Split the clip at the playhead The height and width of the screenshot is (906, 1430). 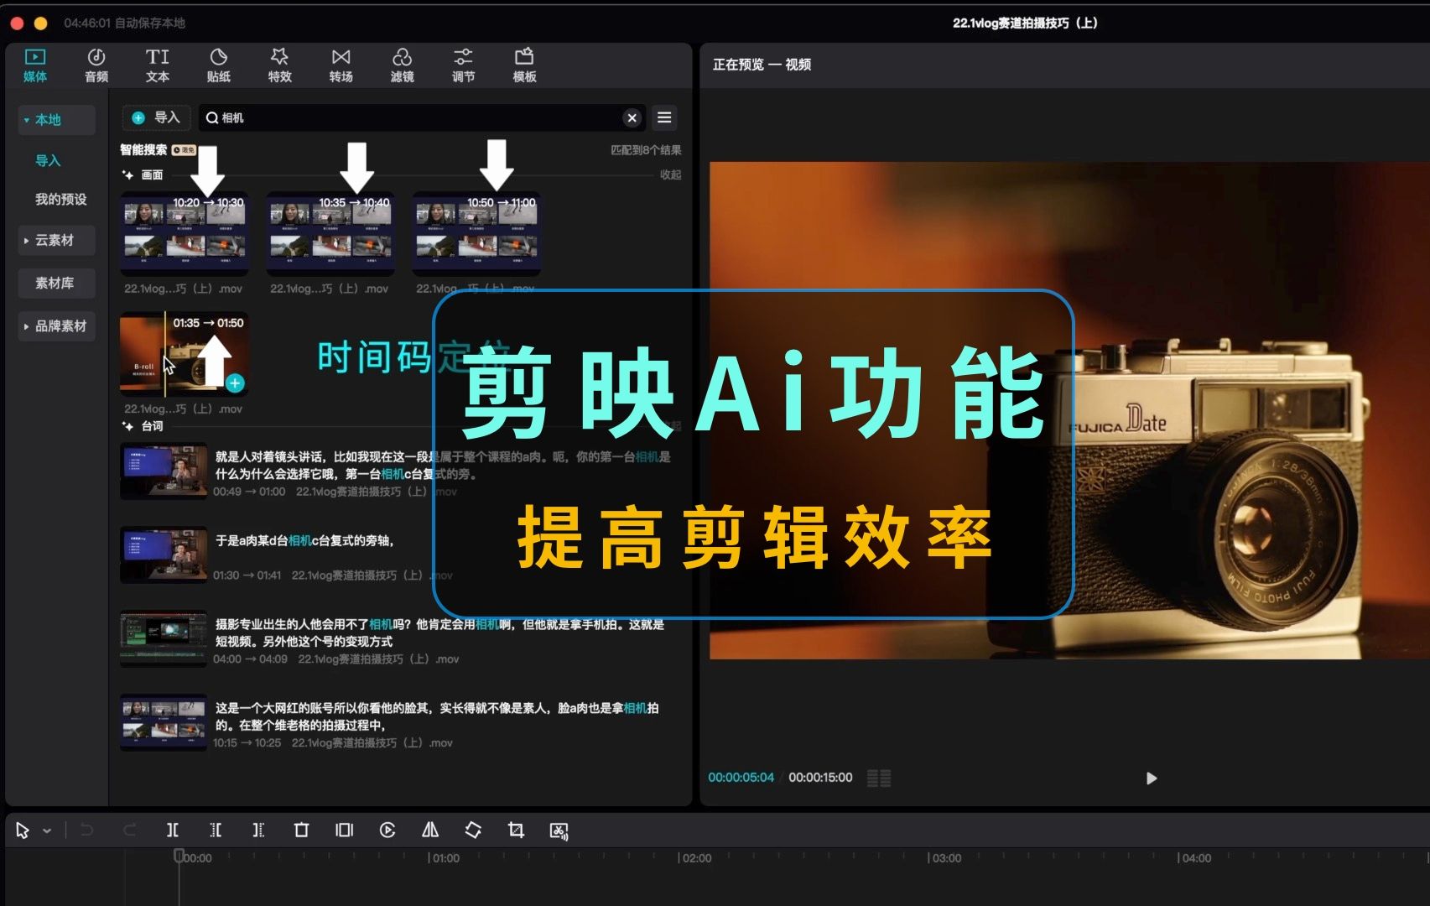point(173,830)
